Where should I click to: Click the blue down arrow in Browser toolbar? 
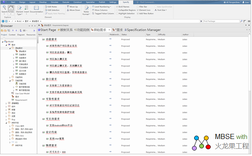click(16, 31)
